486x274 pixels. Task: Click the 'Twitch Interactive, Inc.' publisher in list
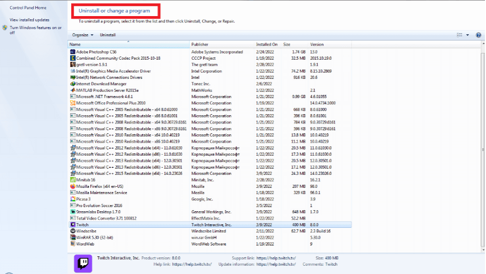pyautogui.click(x=211, y=225)
